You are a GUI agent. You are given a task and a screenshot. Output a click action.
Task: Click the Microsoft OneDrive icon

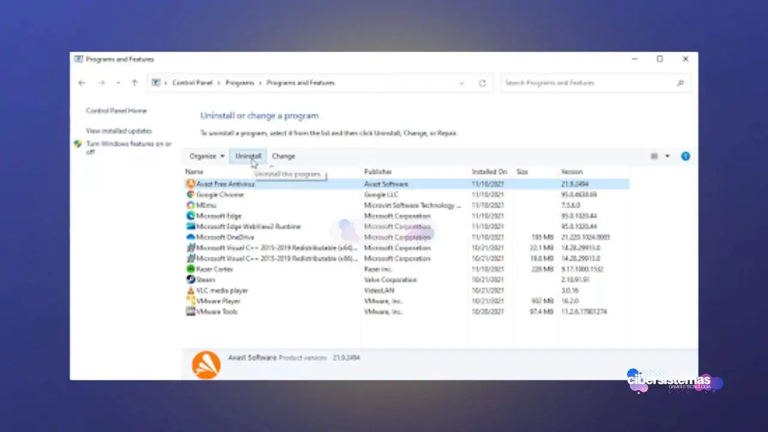coord(191,237)
